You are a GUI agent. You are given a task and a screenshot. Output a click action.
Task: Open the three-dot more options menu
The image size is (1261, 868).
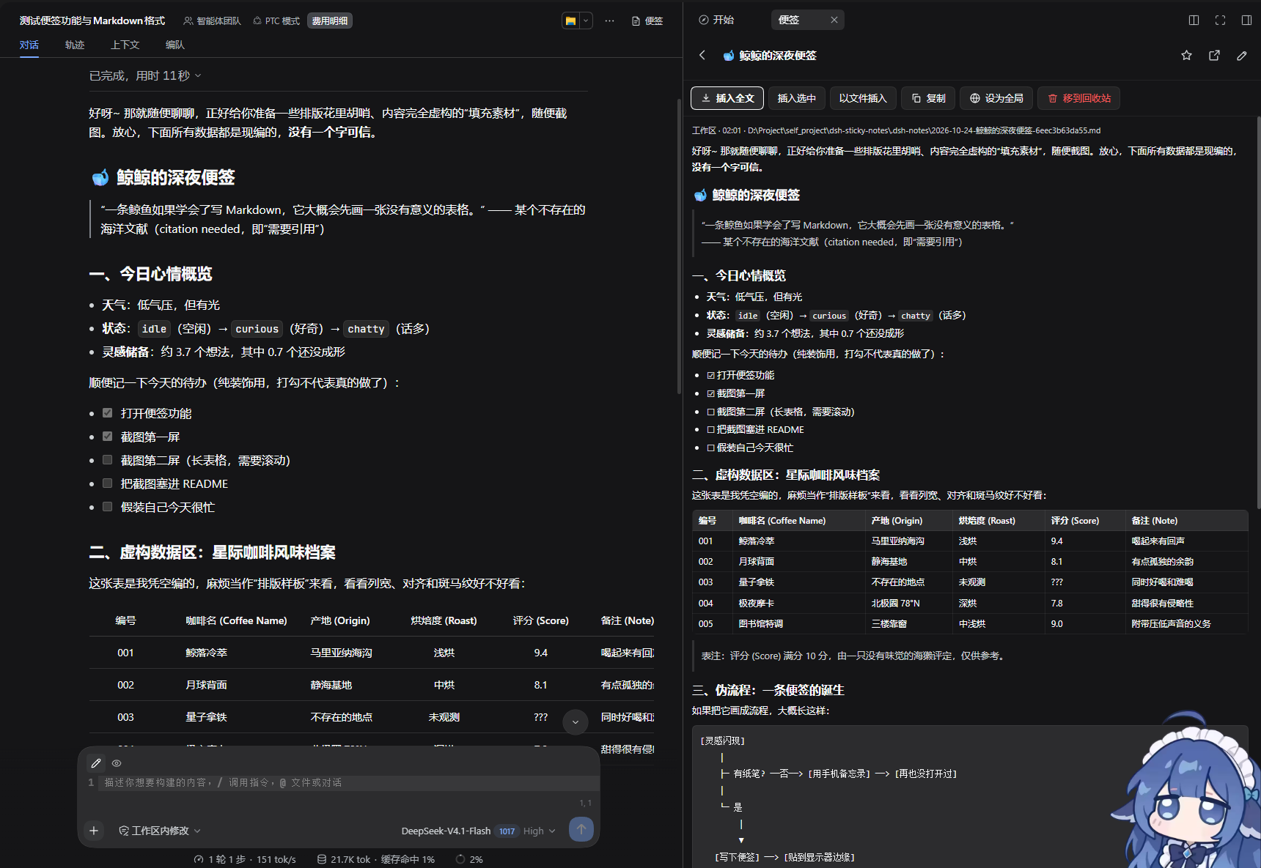(x=609, y=21)
